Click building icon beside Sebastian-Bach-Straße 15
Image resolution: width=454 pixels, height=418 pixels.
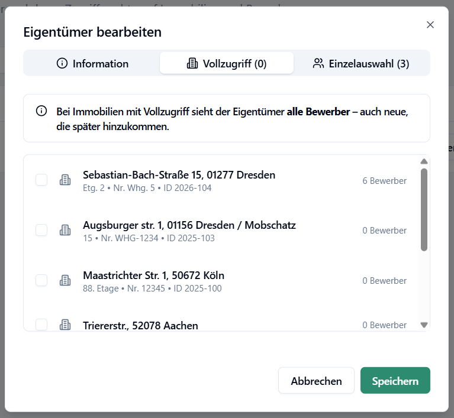point(65,180)
